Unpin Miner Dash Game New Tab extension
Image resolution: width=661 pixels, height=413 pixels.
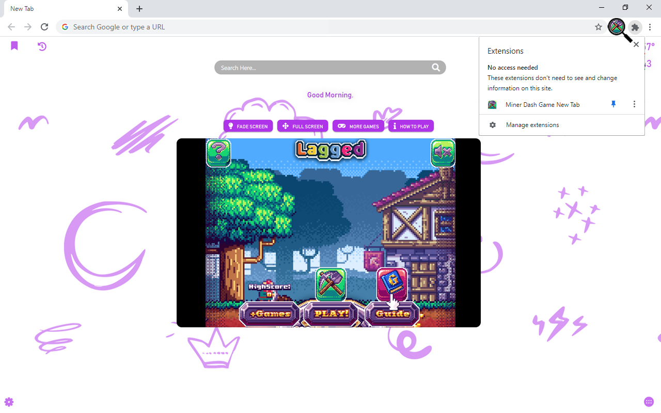[x=613, y=104]
